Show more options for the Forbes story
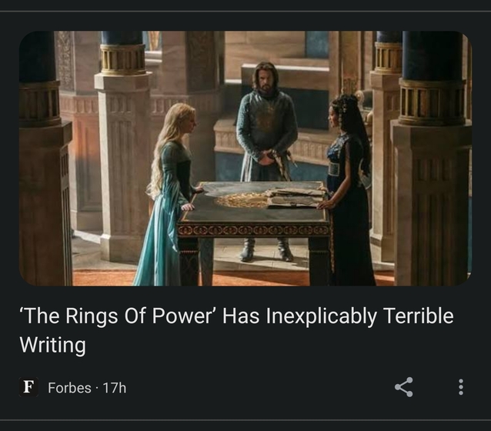The height and width of the screenshot is (431, 491). (460, 387)
